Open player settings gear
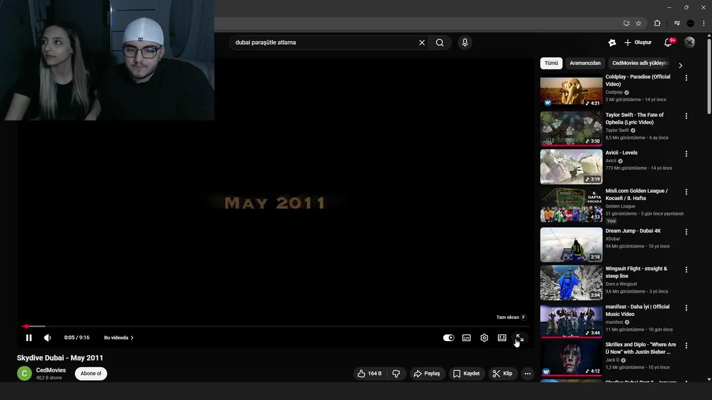 click(484, 338)
